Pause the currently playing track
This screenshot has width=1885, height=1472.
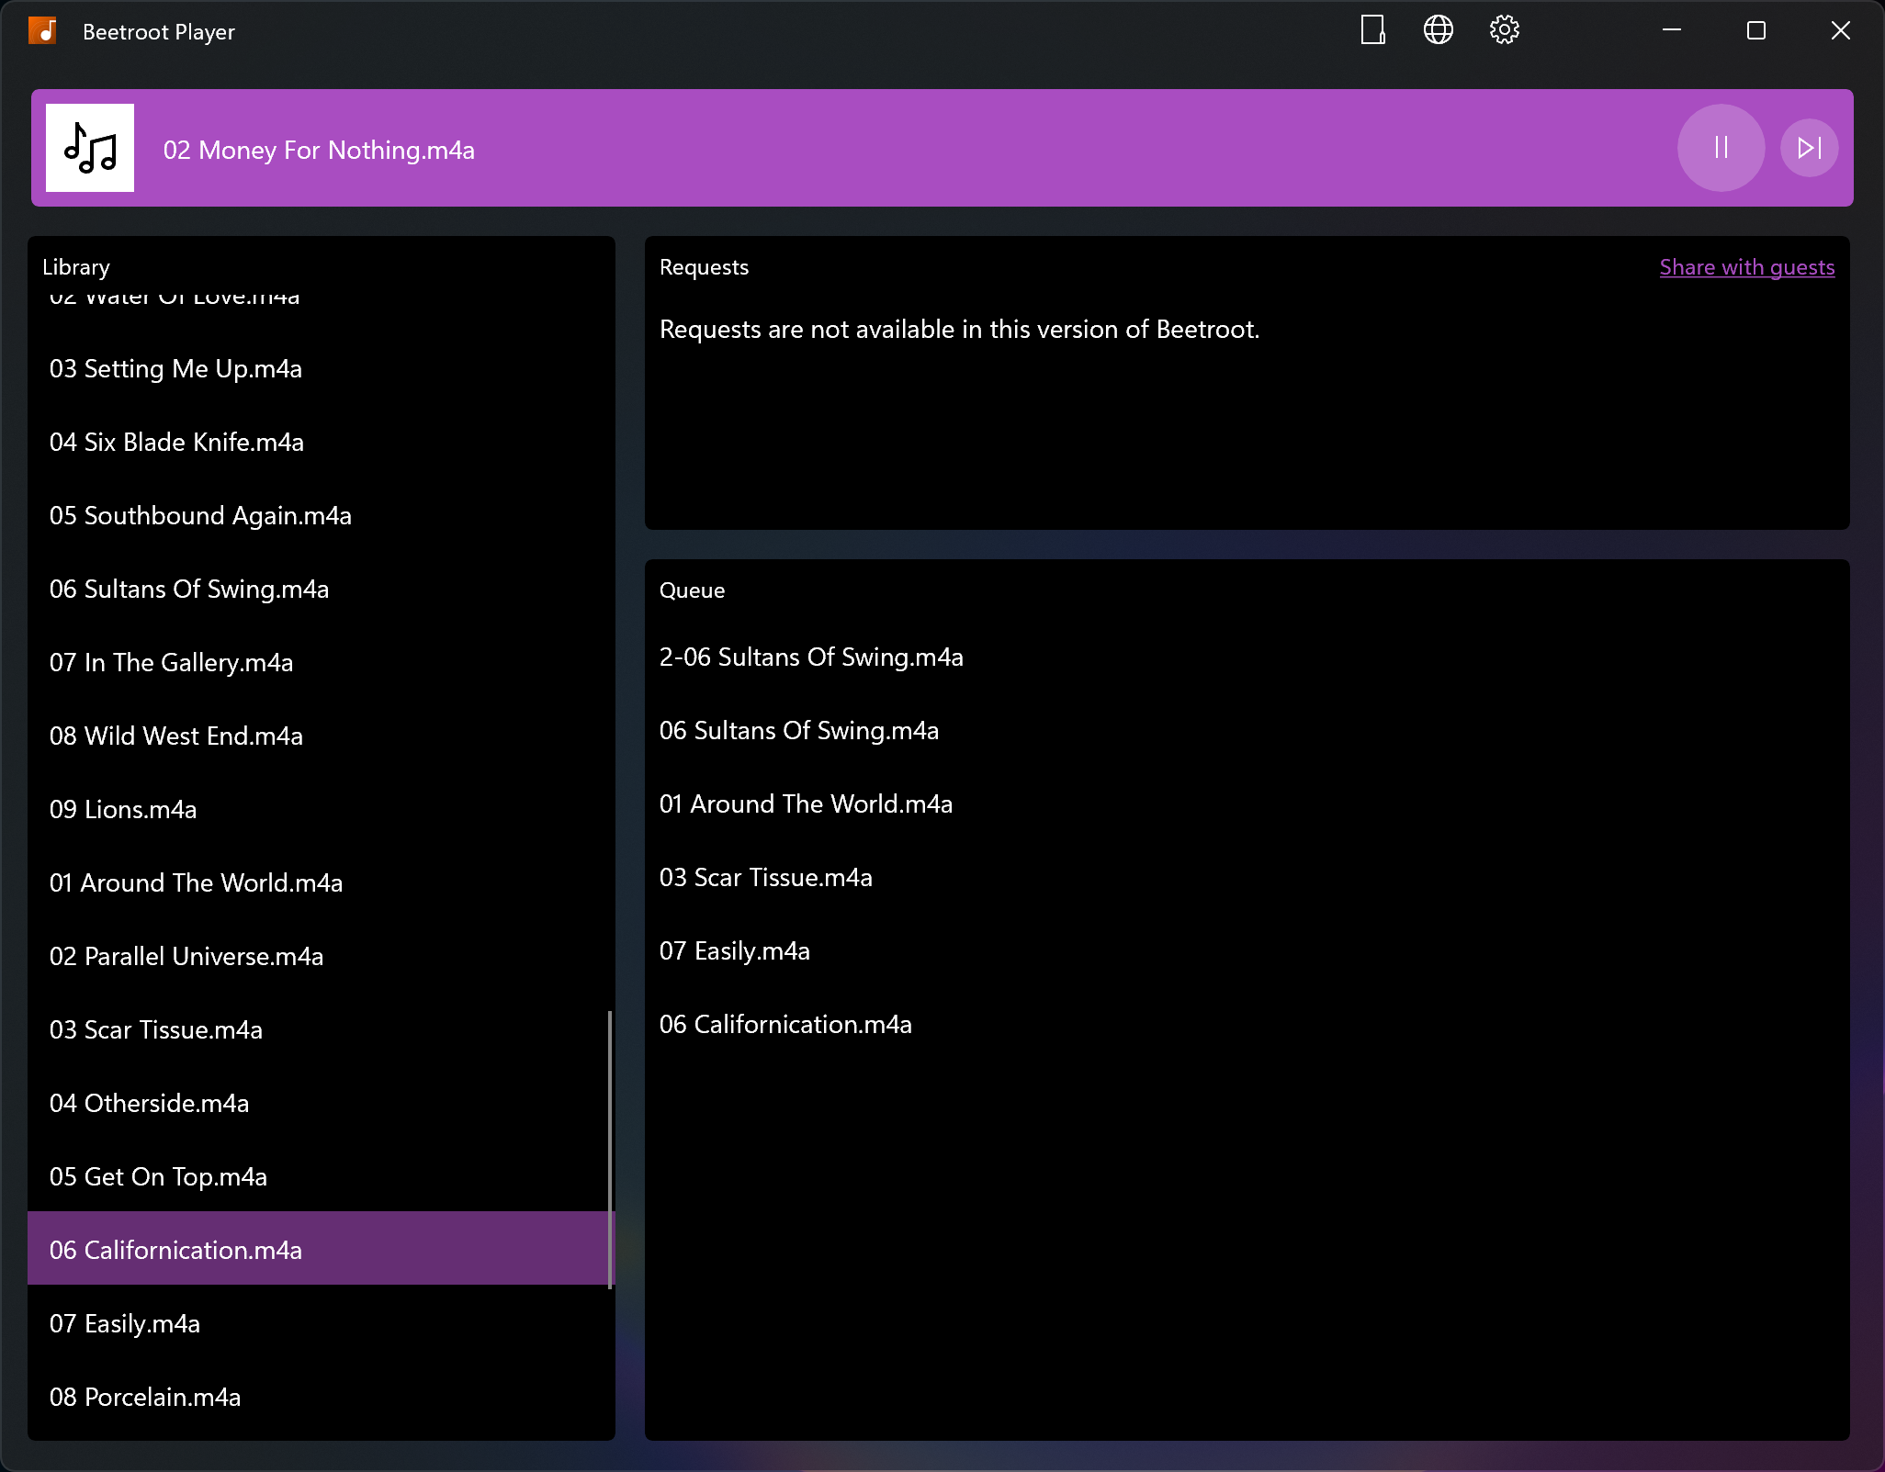pyautogui.click(x=1721, y=148)
